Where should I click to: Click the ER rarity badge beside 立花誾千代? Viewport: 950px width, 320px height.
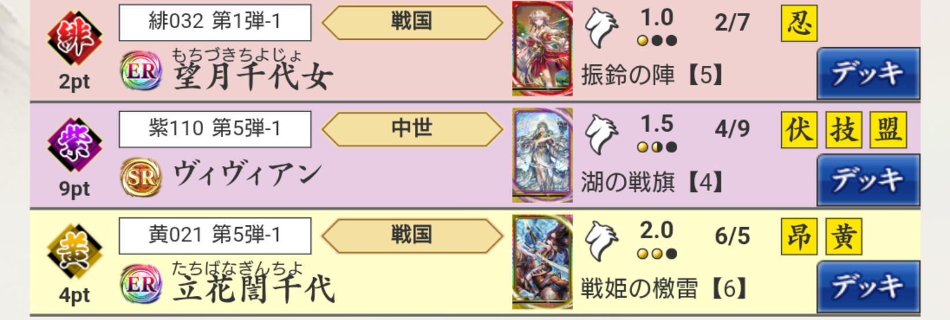point(142,284)
